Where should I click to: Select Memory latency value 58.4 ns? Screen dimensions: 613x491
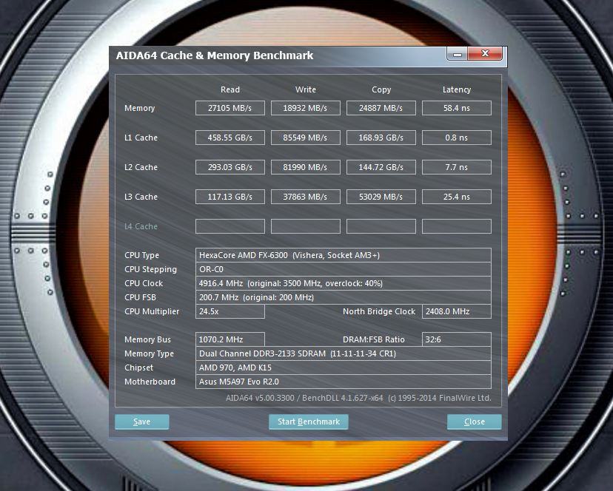pos(457,108)
